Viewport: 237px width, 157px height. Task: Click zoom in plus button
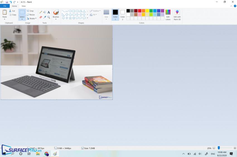pyautogui.click(x=235, y=148)
